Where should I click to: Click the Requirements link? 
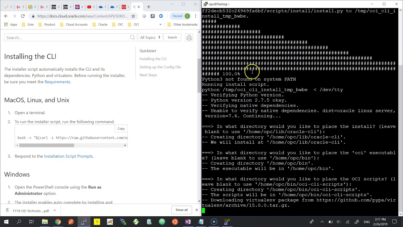point(57,82)
